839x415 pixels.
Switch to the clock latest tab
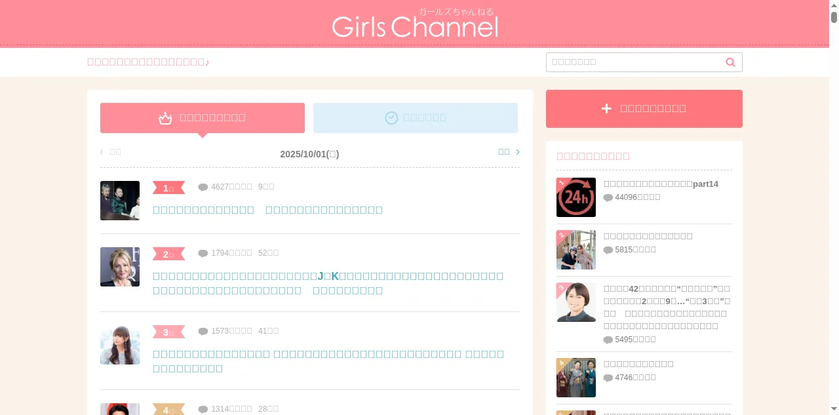(416, 118)
